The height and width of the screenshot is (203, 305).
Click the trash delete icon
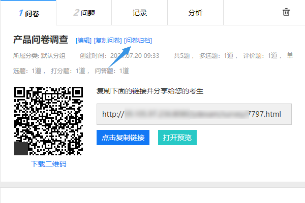[286, 12]
